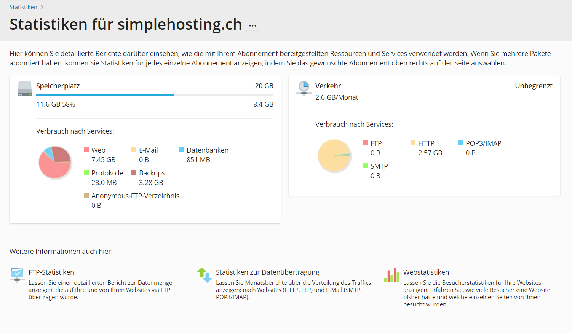Open Statistiken zur Datenübertragung
The width and height of the screenshot is (572, 333).
coord(267,272)
